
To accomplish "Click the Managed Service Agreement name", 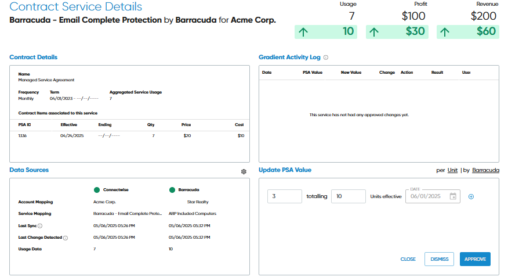I will (x=46, y=80).
